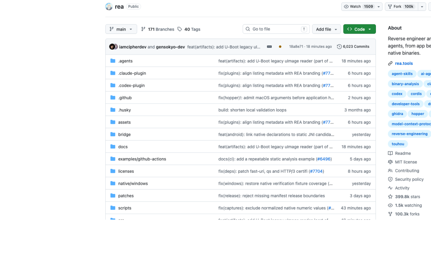The height and width of the screenshot is (260, 431).
Task: Open the main branch selector dropdown
Action: (121, 29)
